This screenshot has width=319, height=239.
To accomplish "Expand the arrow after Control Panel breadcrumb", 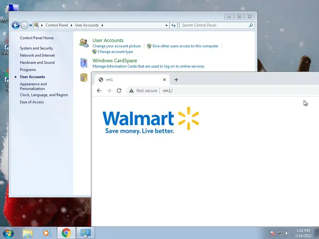I will [71, 25].
